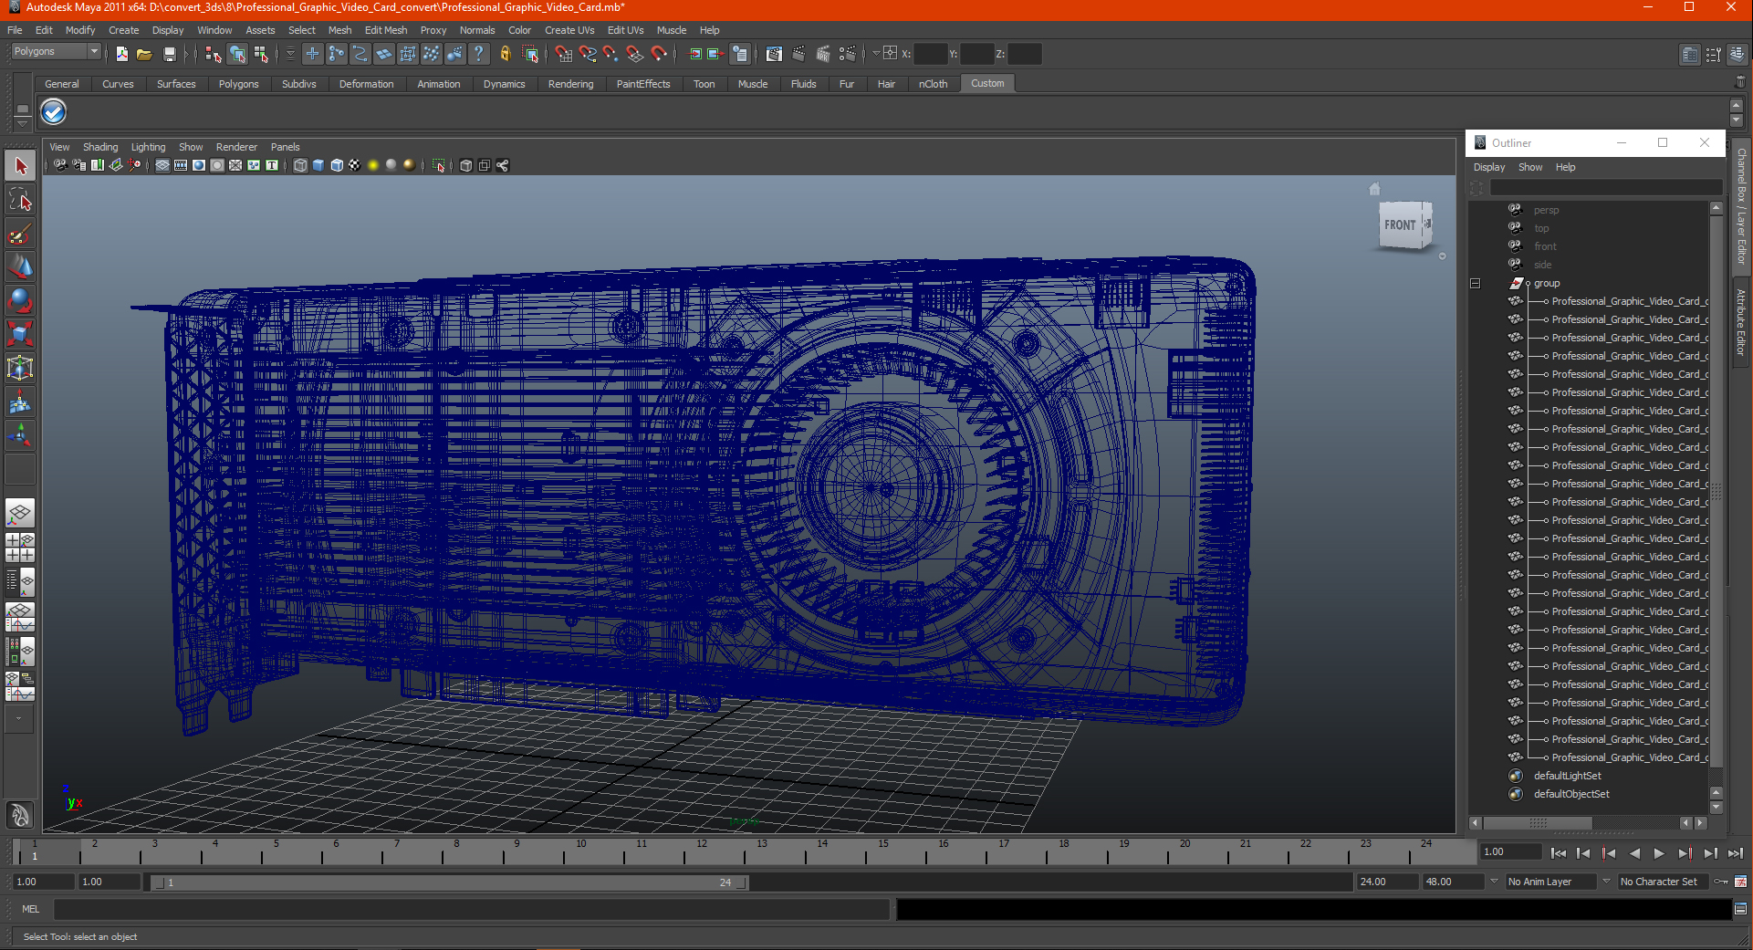The width and height of the screenshot is (1753, 950).
Task: Click the Open Scene folder icon
Action: click(x=144, y=54)
